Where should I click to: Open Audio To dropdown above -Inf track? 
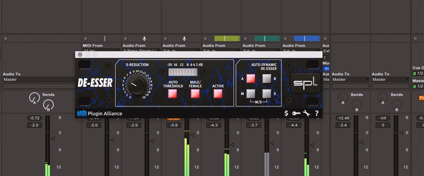point(391,80)
